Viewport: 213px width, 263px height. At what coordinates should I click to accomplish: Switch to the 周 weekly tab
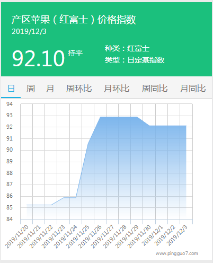30,89
